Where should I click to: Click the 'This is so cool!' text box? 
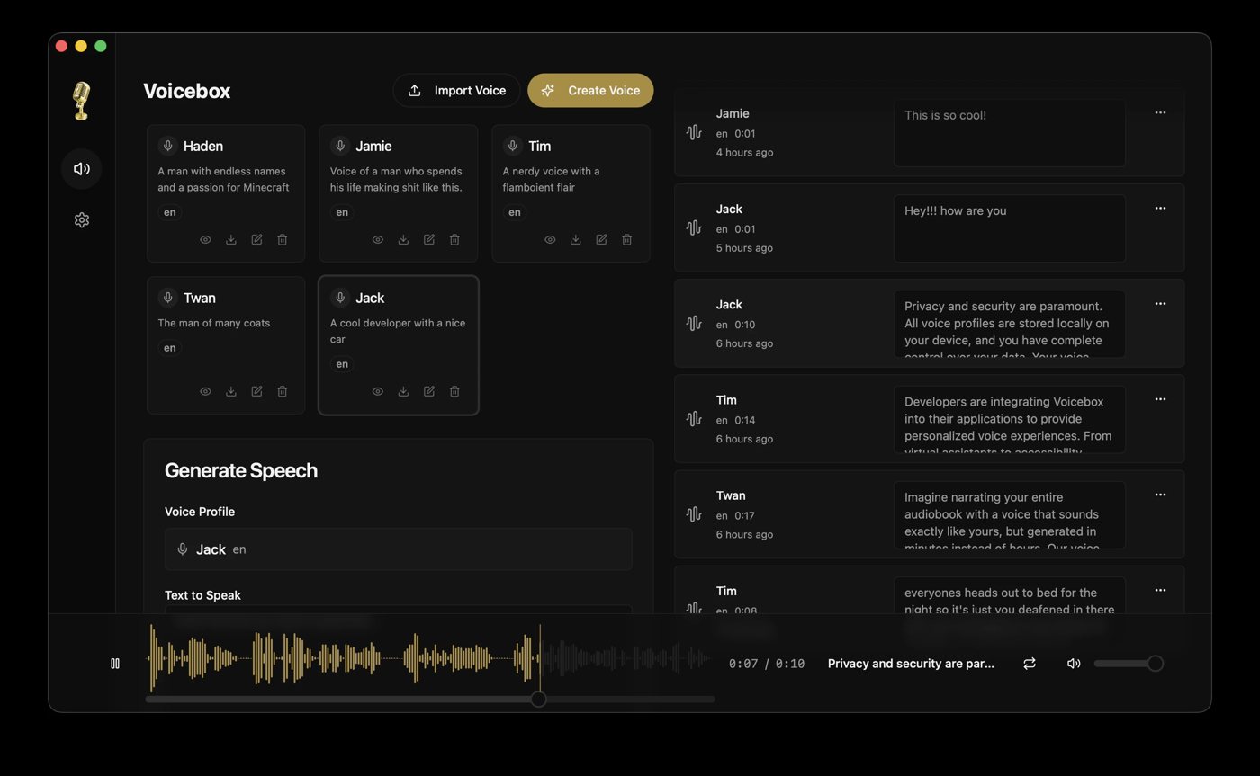click(x=1009, y=133)
